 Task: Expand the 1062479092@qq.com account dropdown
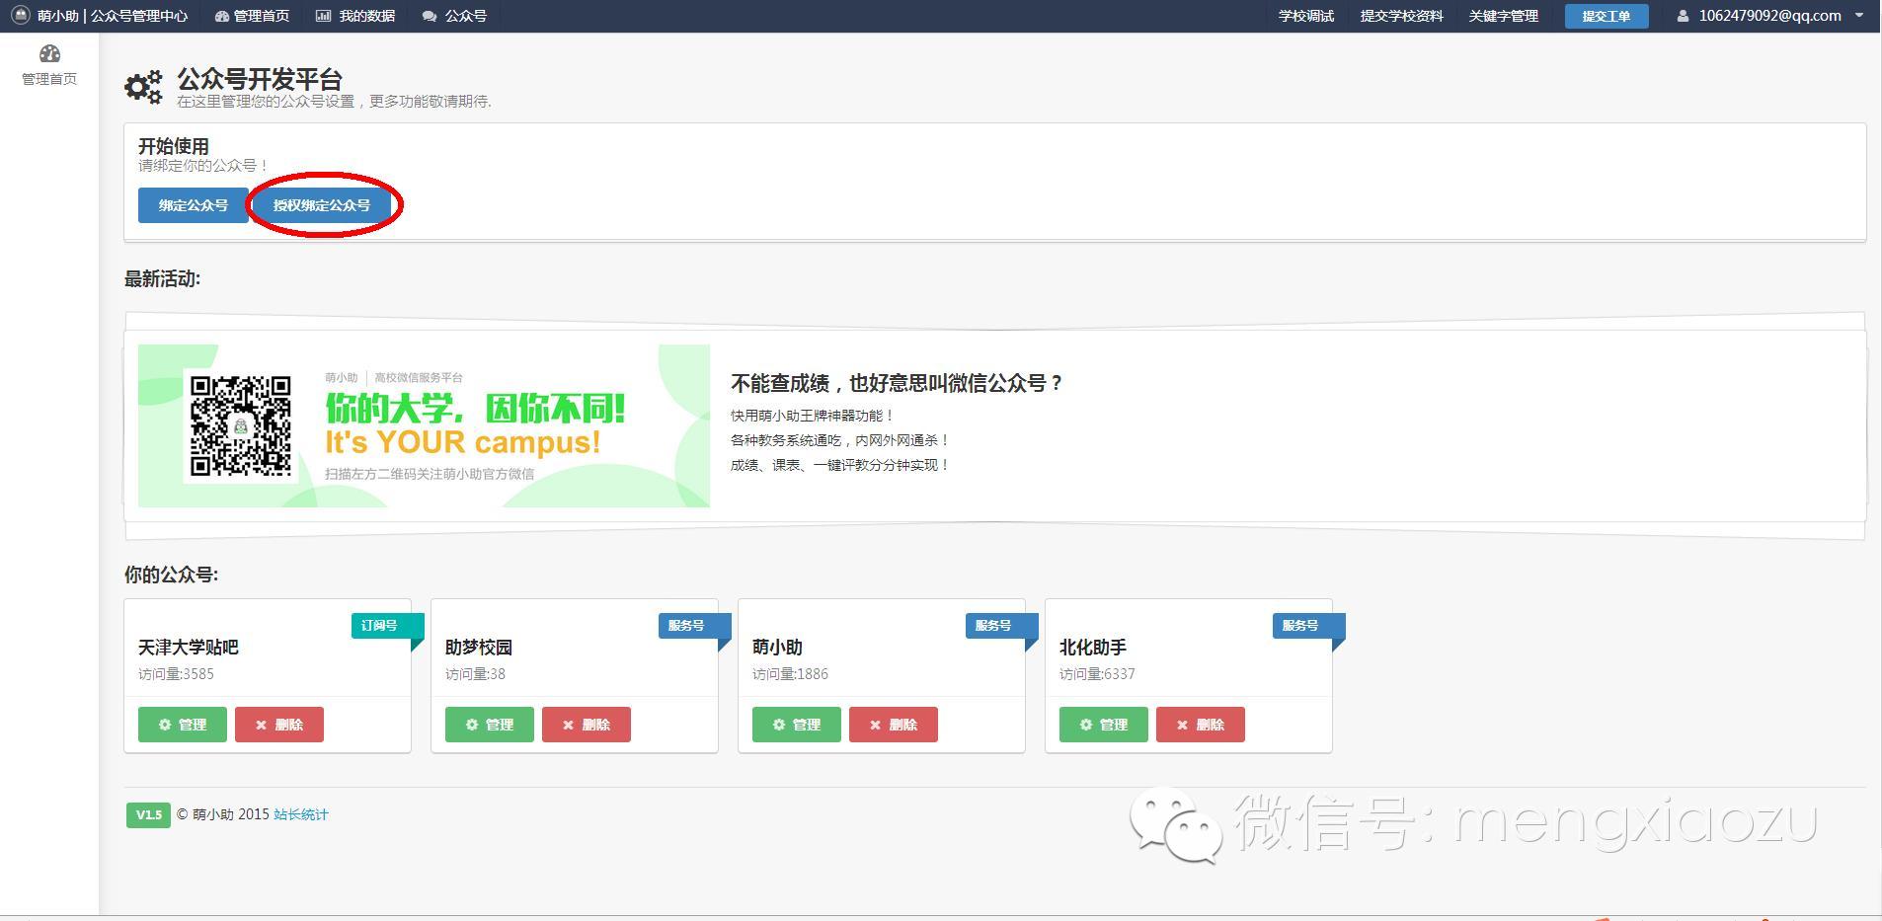[x=1769, y=16]
